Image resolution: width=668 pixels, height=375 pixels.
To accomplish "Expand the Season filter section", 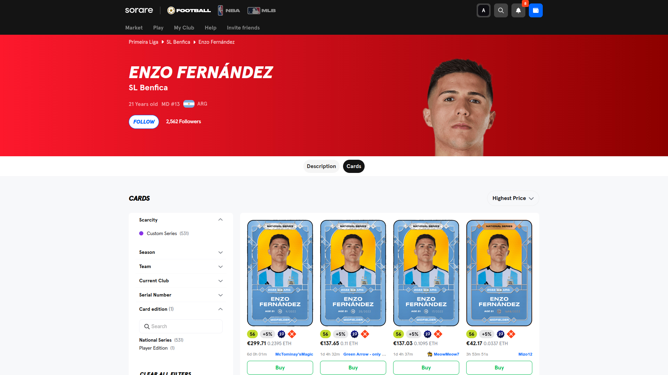I will [x=181, y=252].
